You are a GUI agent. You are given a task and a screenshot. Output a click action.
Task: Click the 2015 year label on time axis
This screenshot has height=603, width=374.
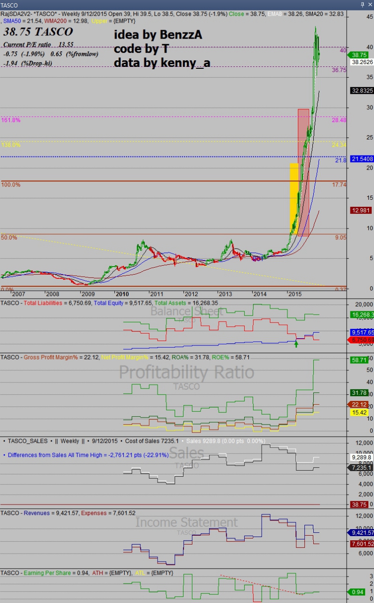tap(294, 293)
